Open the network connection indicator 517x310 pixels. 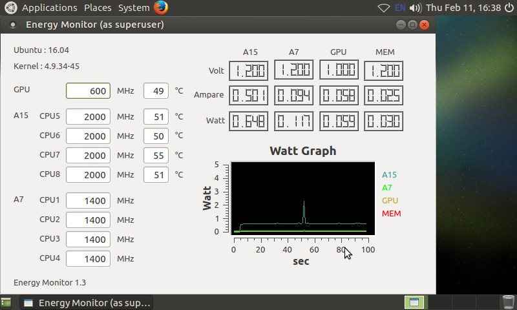pos(384,8)
